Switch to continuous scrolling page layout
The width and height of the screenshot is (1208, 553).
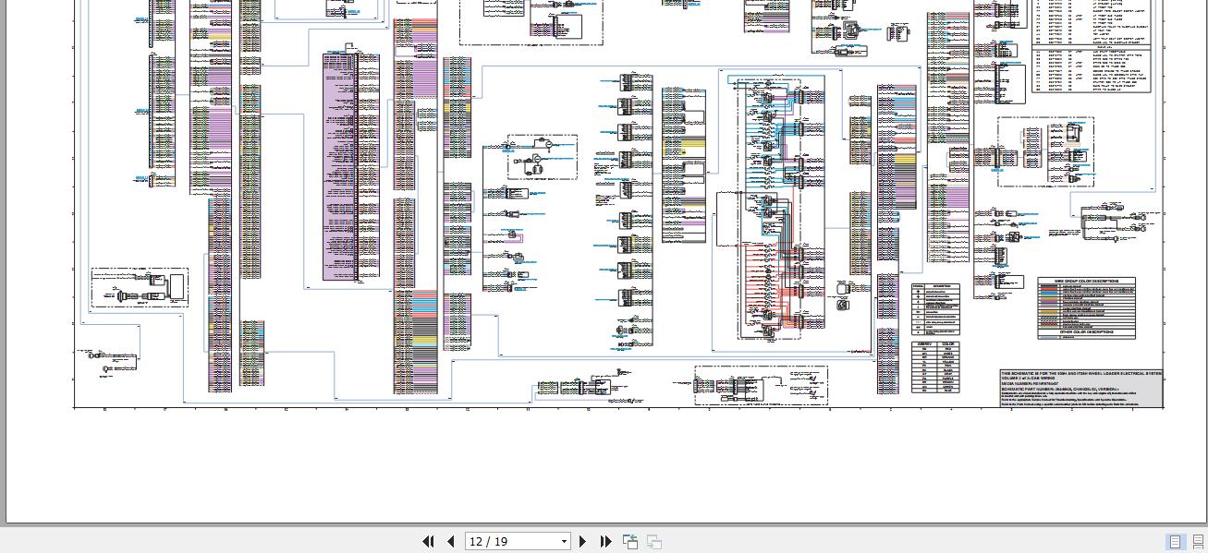[1197, 542]
